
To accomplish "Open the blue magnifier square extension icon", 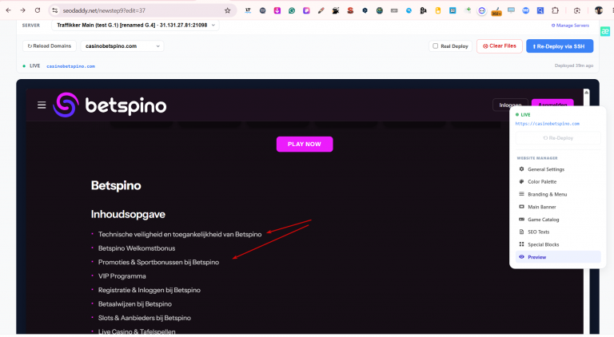I will click(540, 10).
